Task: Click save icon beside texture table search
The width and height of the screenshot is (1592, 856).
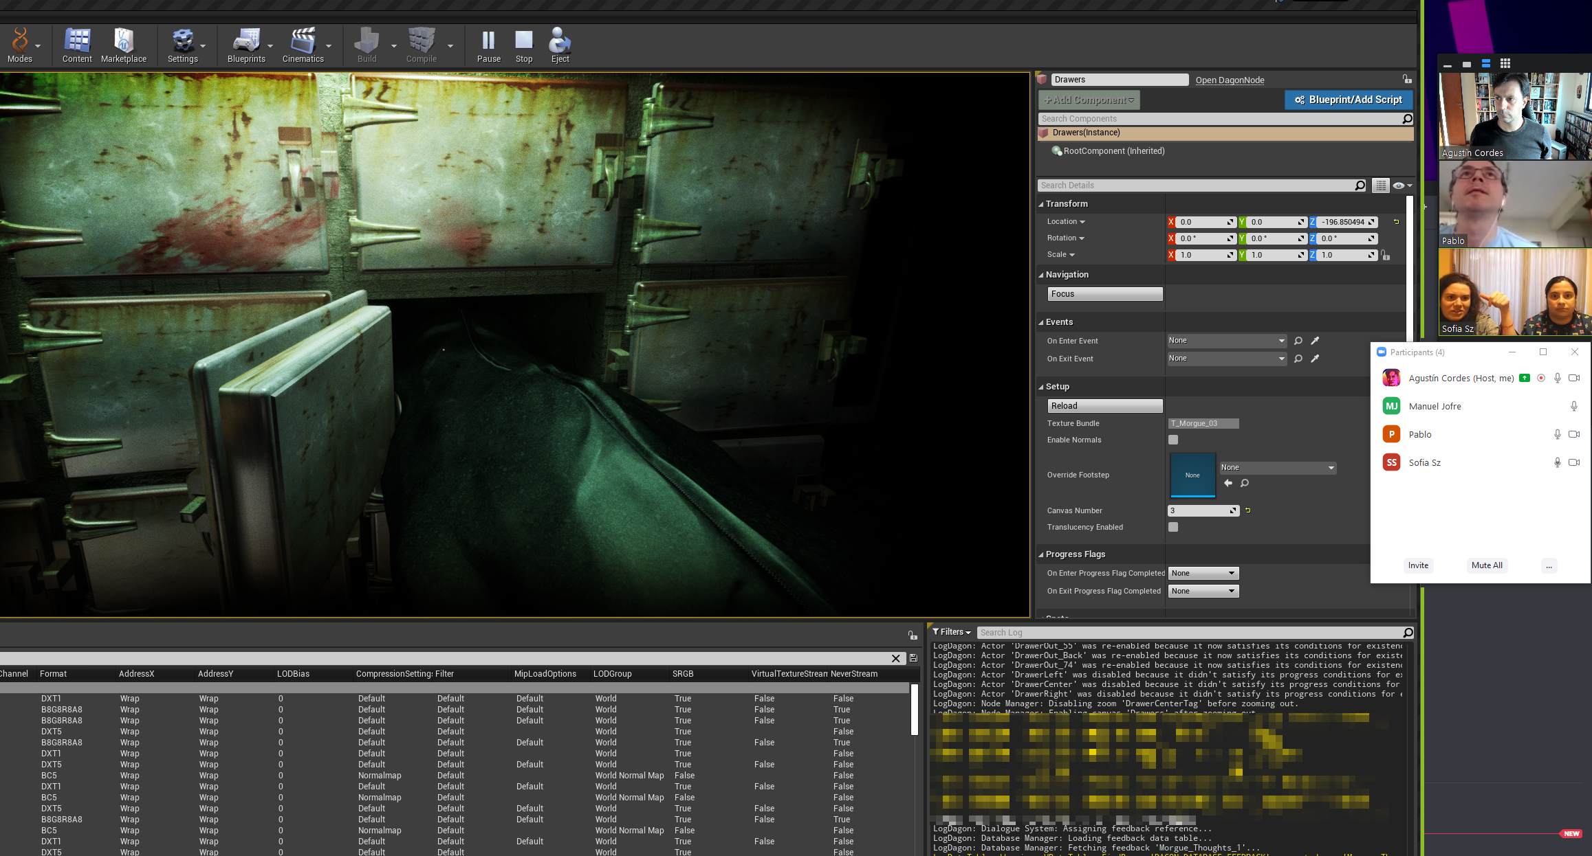Action: pos(913,658)
